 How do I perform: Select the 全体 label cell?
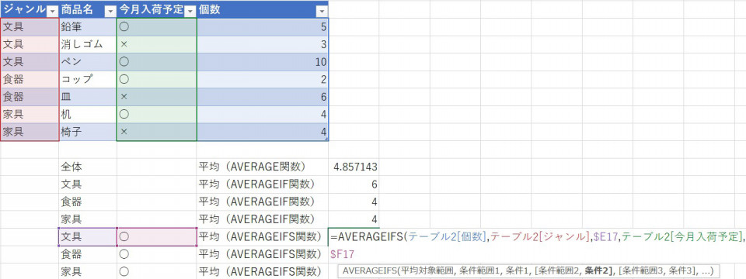(x=88, y=167)
